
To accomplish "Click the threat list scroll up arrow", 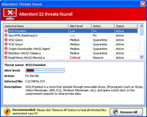I will point(142,26).
